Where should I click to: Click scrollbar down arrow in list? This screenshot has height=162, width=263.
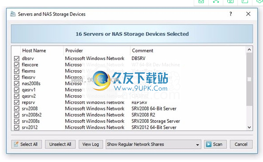coord(249,127)
